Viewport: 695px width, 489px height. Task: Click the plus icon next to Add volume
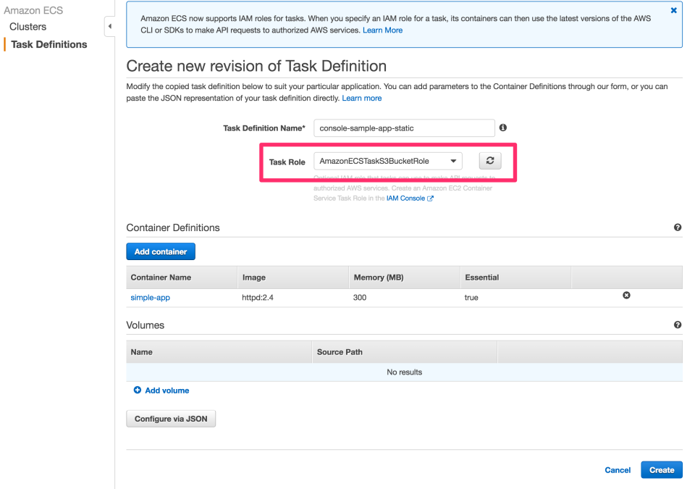(x=137, y=390)
